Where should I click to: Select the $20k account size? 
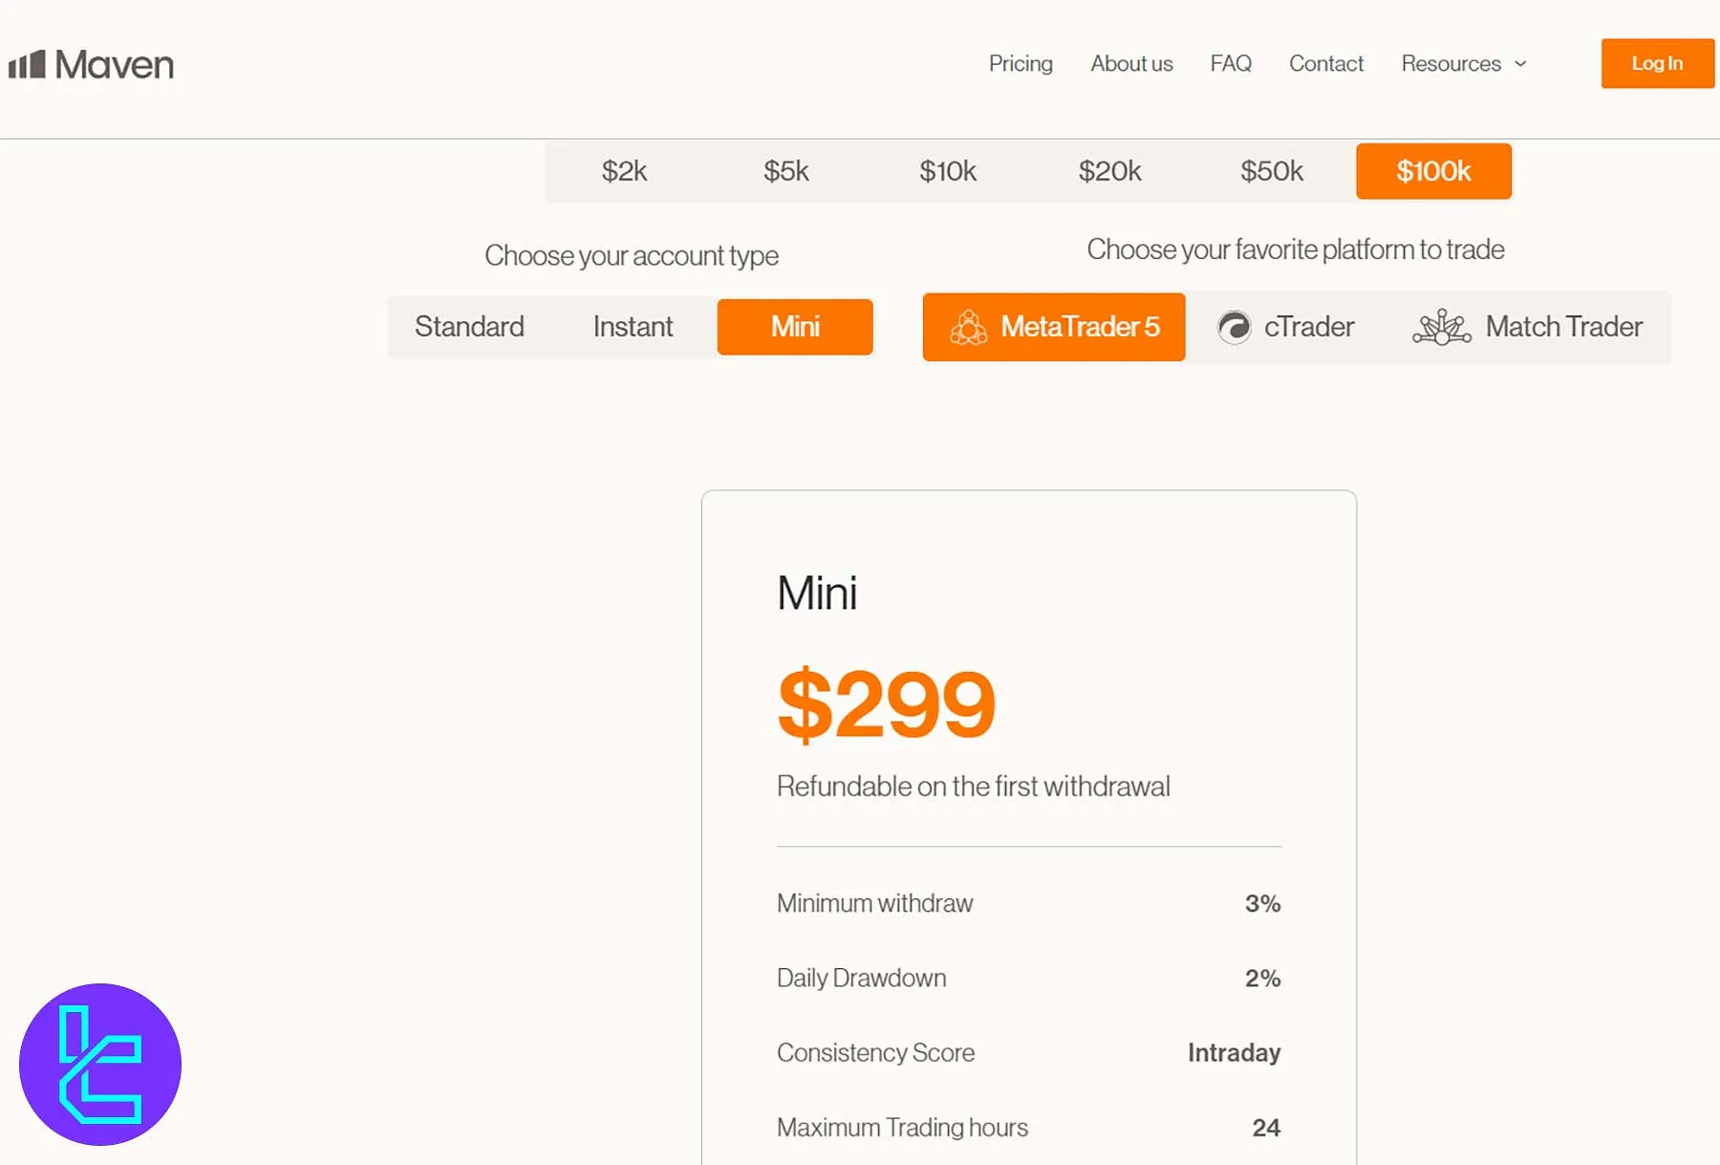point(1110,171)
